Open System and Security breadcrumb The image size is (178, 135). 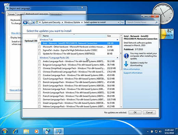tap(51, 22)
